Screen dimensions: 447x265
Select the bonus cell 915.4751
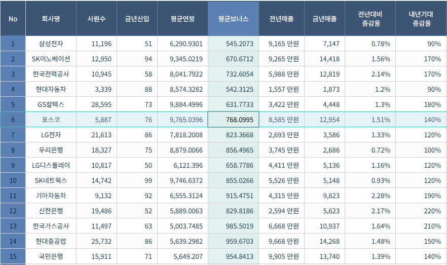click(233, 196)
